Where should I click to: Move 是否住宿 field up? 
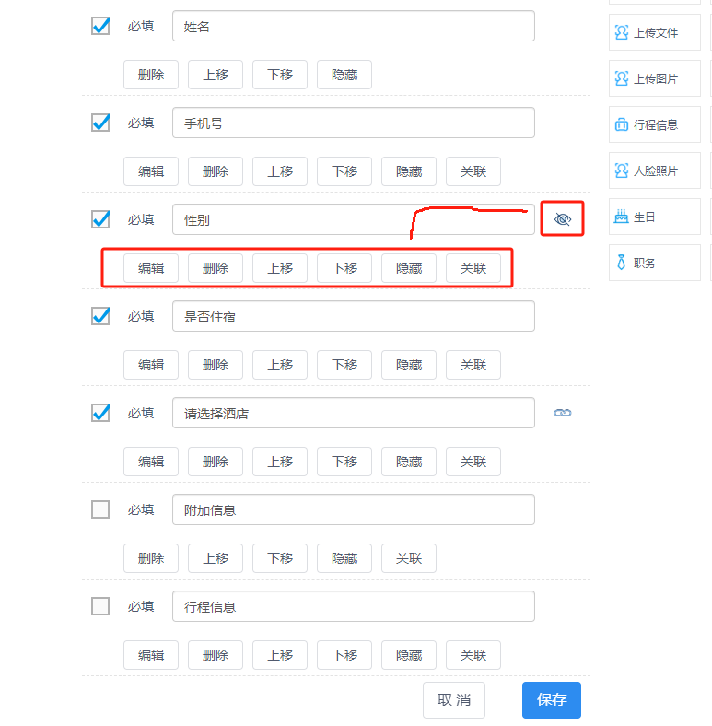point(280,365)
